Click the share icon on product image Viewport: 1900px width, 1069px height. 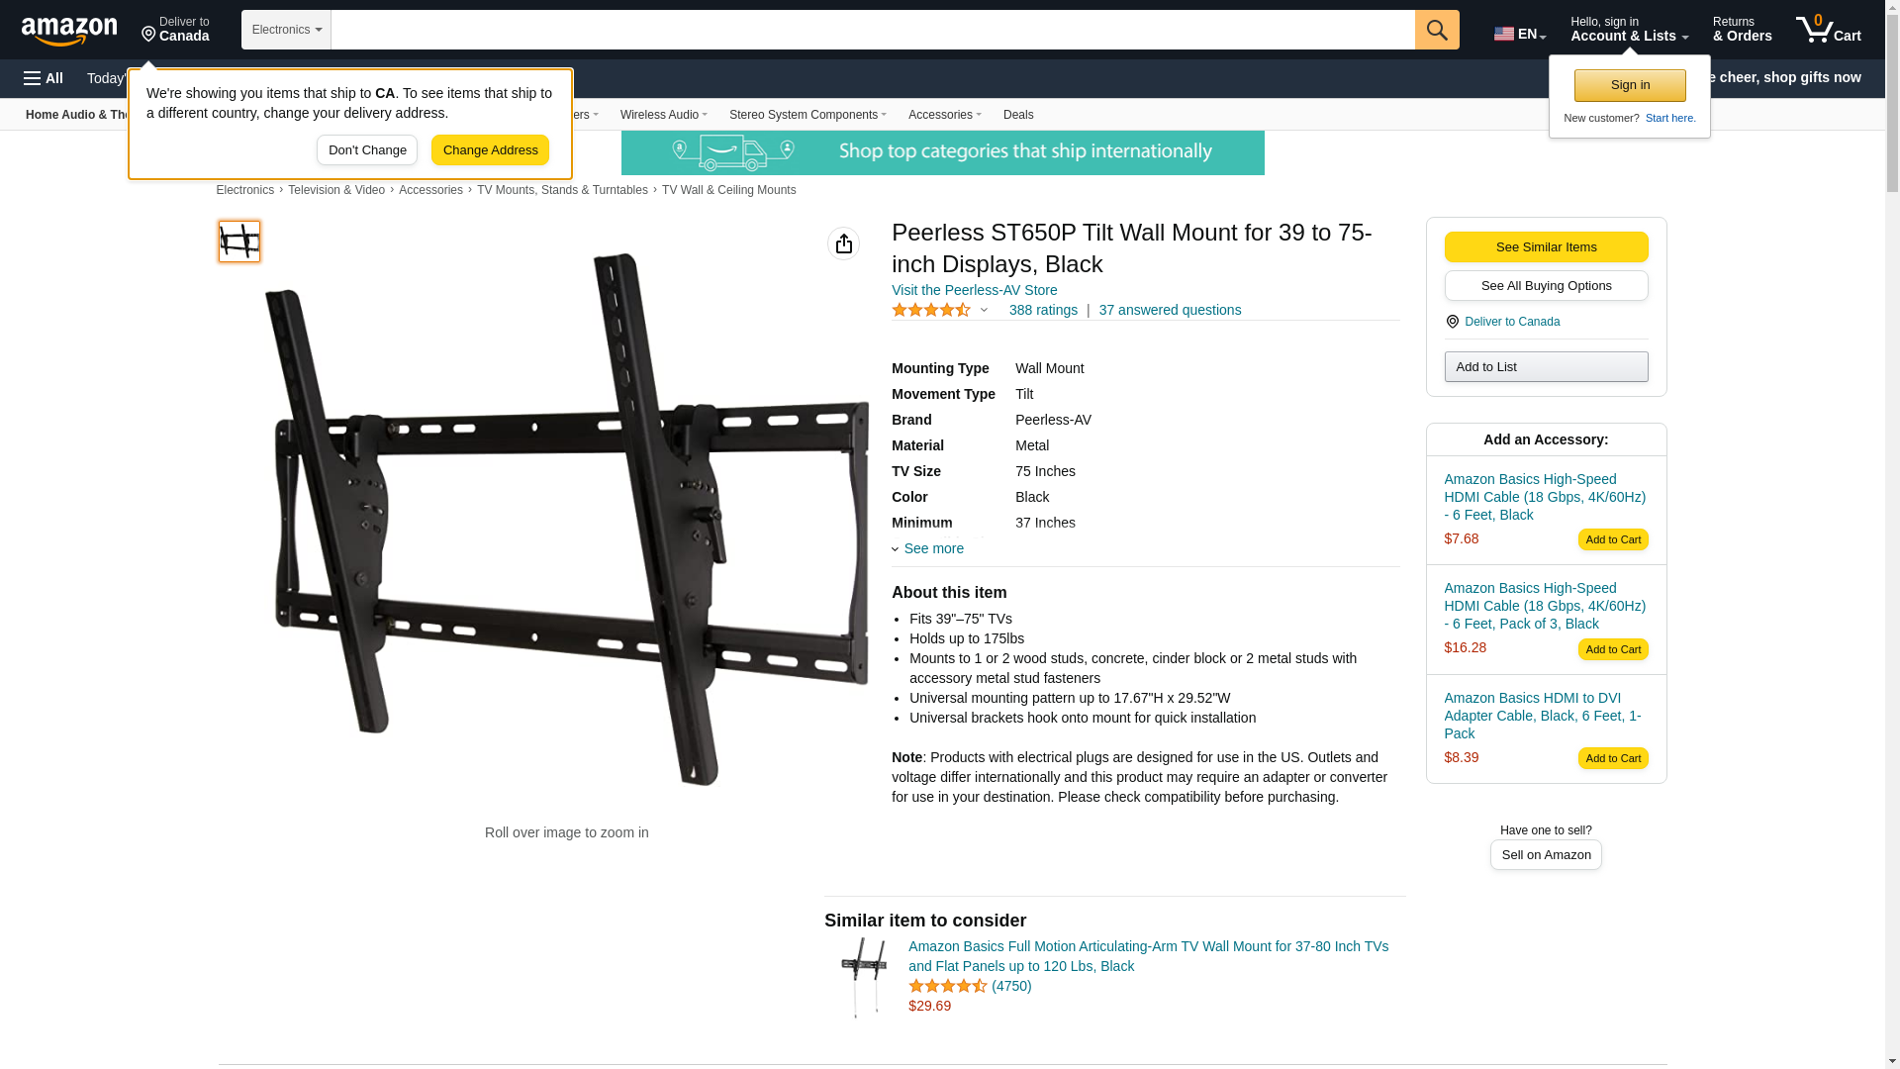coord(843,243)
